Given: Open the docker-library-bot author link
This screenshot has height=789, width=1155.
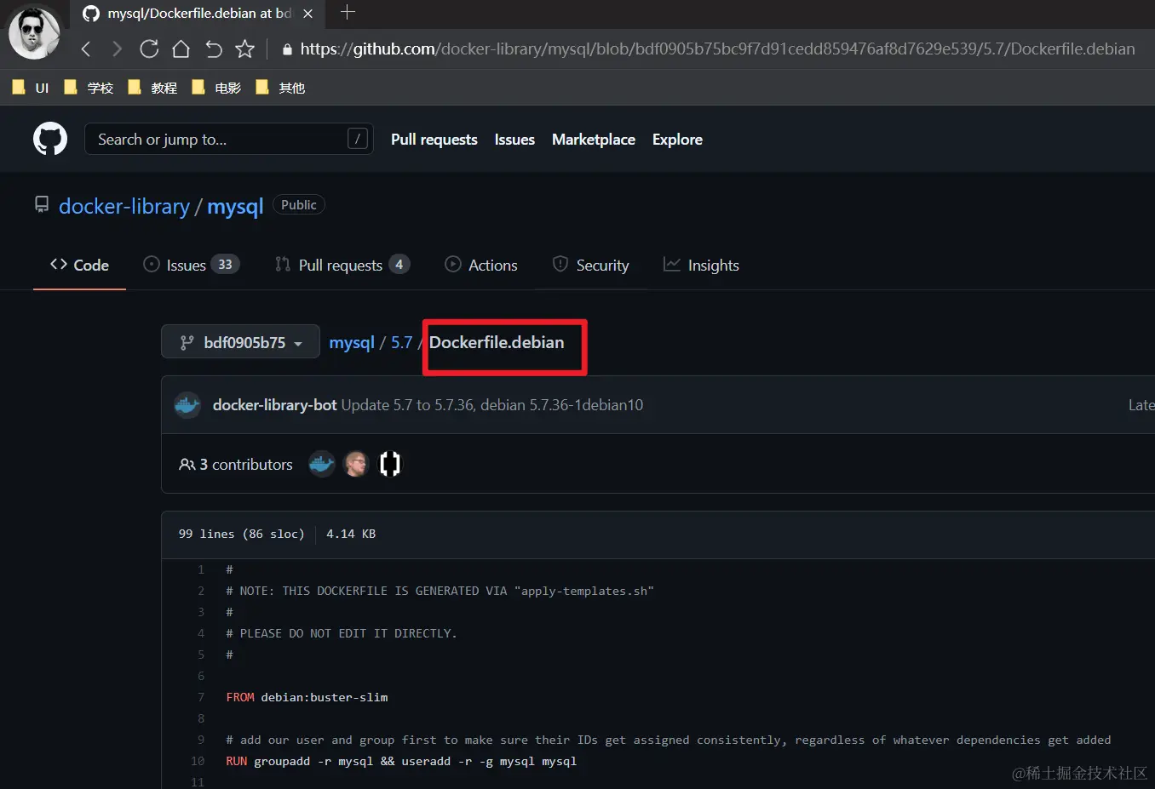Looking at the screenshot, I should [x=274, y=405].
